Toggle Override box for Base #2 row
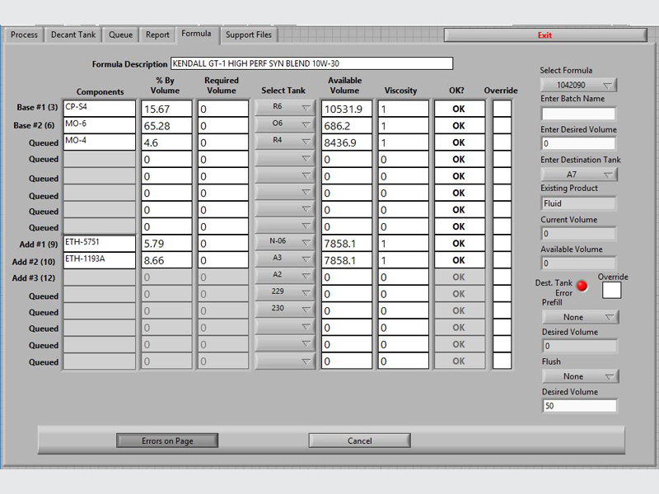 pyautogui.click(x=502, y=125)
